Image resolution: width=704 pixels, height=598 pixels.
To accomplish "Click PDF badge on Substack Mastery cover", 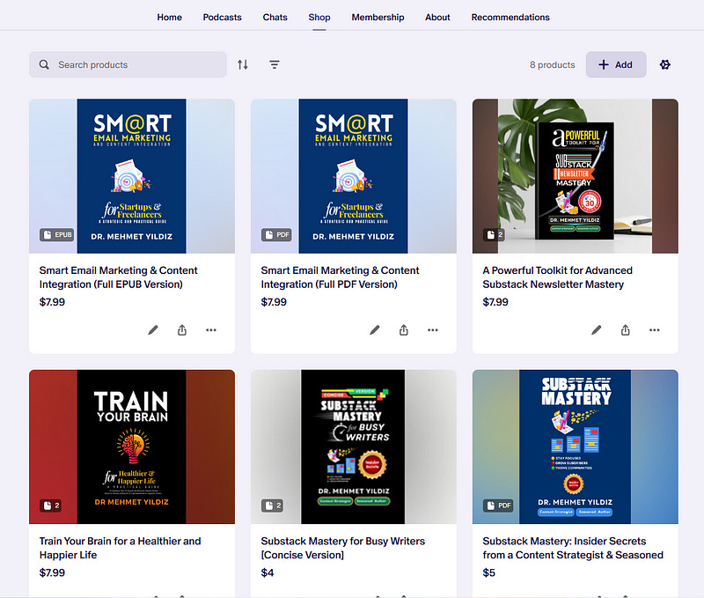I will [498, 506].
